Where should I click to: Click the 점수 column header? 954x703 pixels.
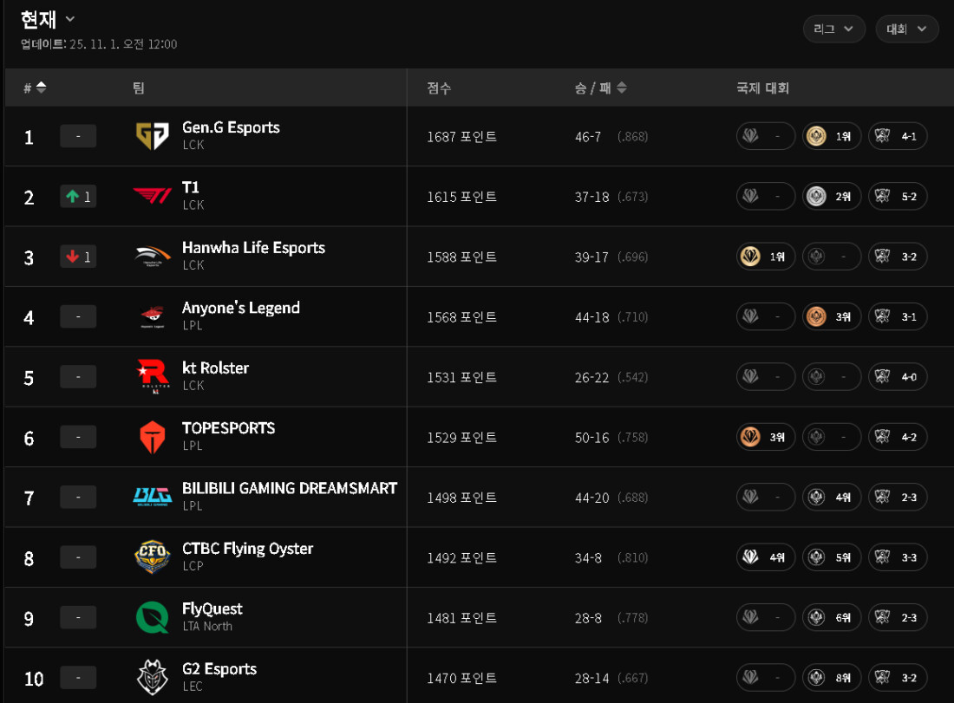pos(439,88)
